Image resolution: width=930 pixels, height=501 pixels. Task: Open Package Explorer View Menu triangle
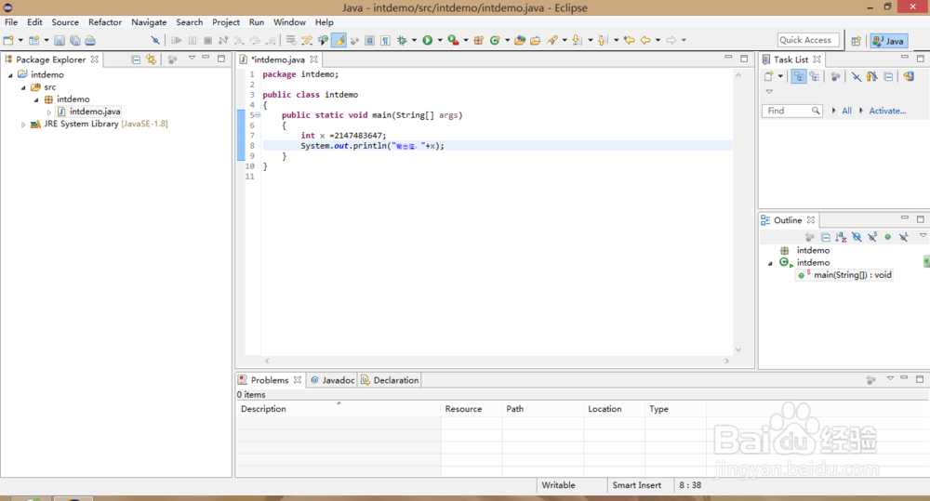pos(192,59)
